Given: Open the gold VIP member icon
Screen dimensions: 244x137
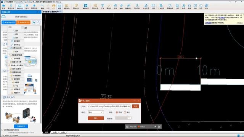Looking at the screenshot, I should pyautogui.click(x=53, y=6).
